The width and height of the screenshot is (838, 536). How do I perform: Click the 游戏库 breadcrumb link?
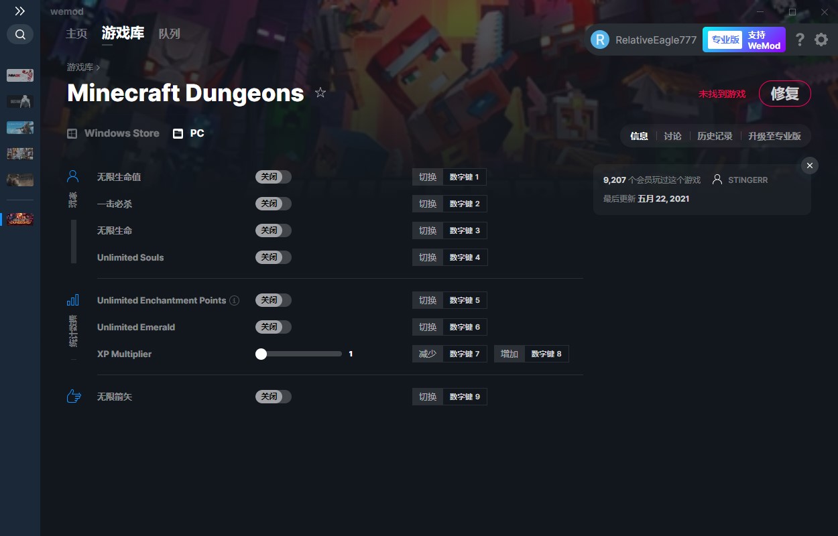click(x=80, y=67)
